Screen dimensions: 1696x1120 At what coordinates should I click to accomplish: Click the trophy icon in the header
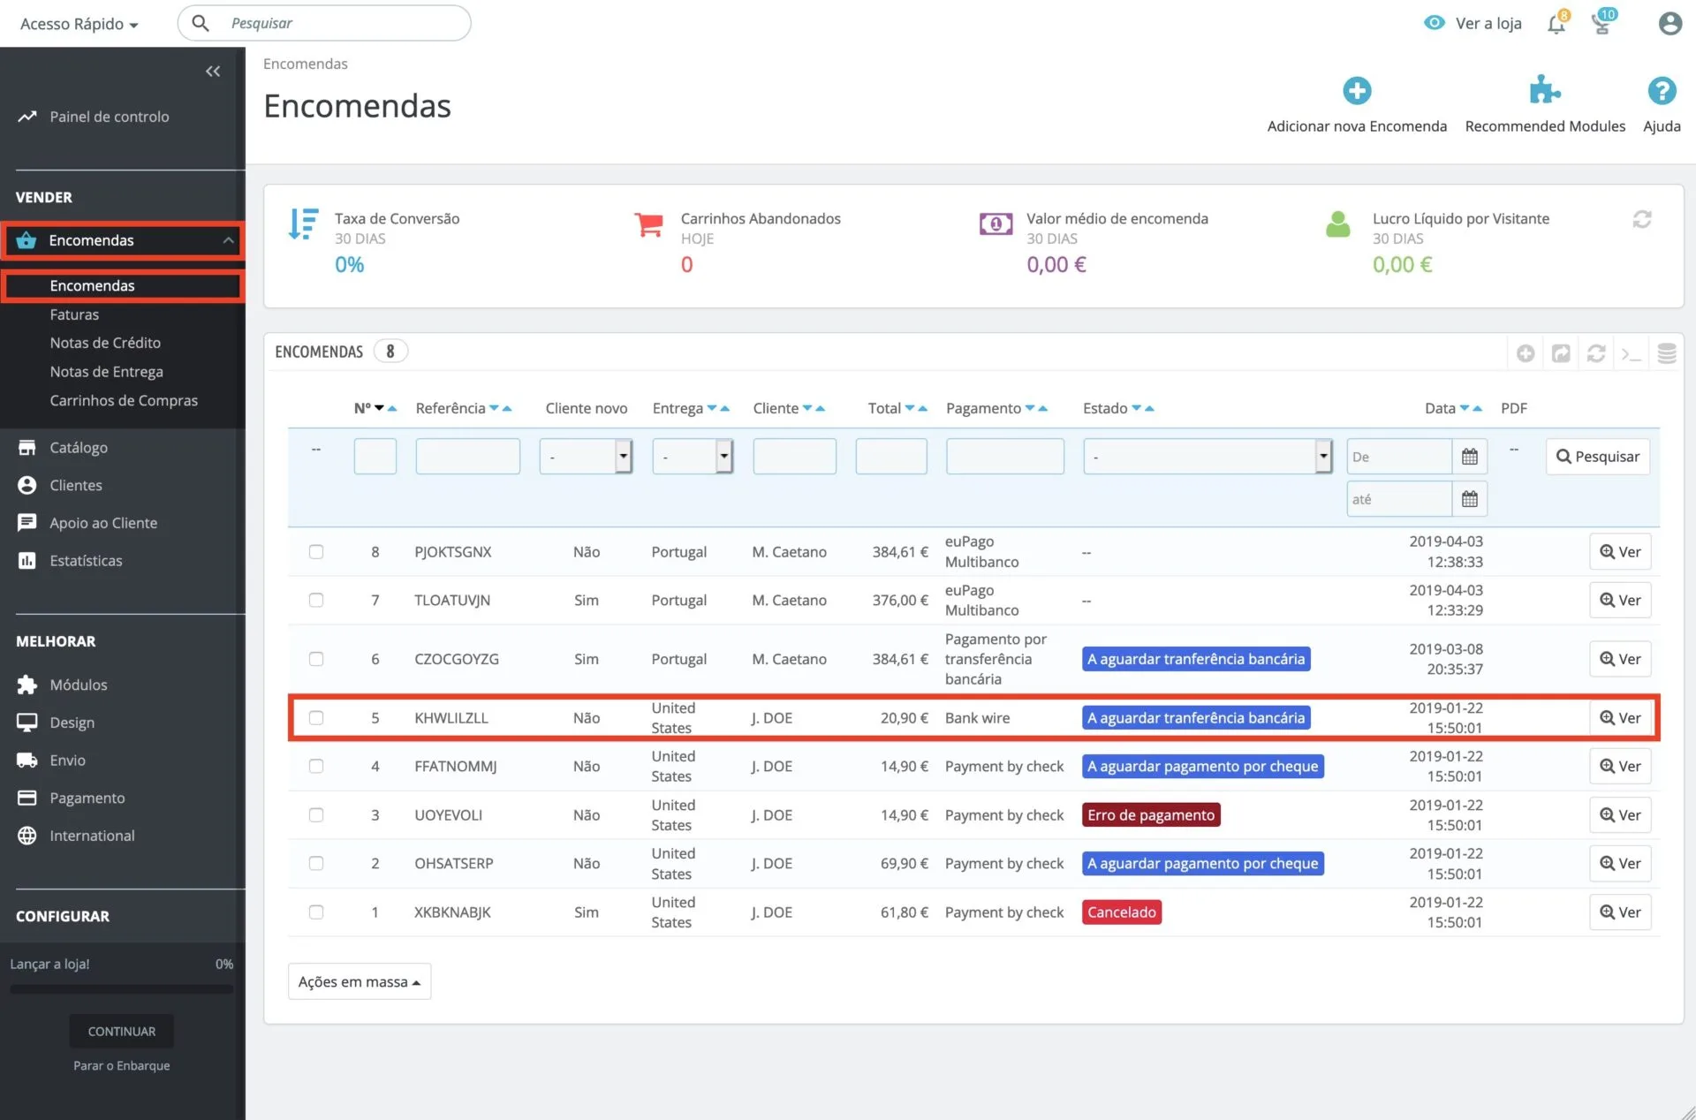(x=1601, y=24)
